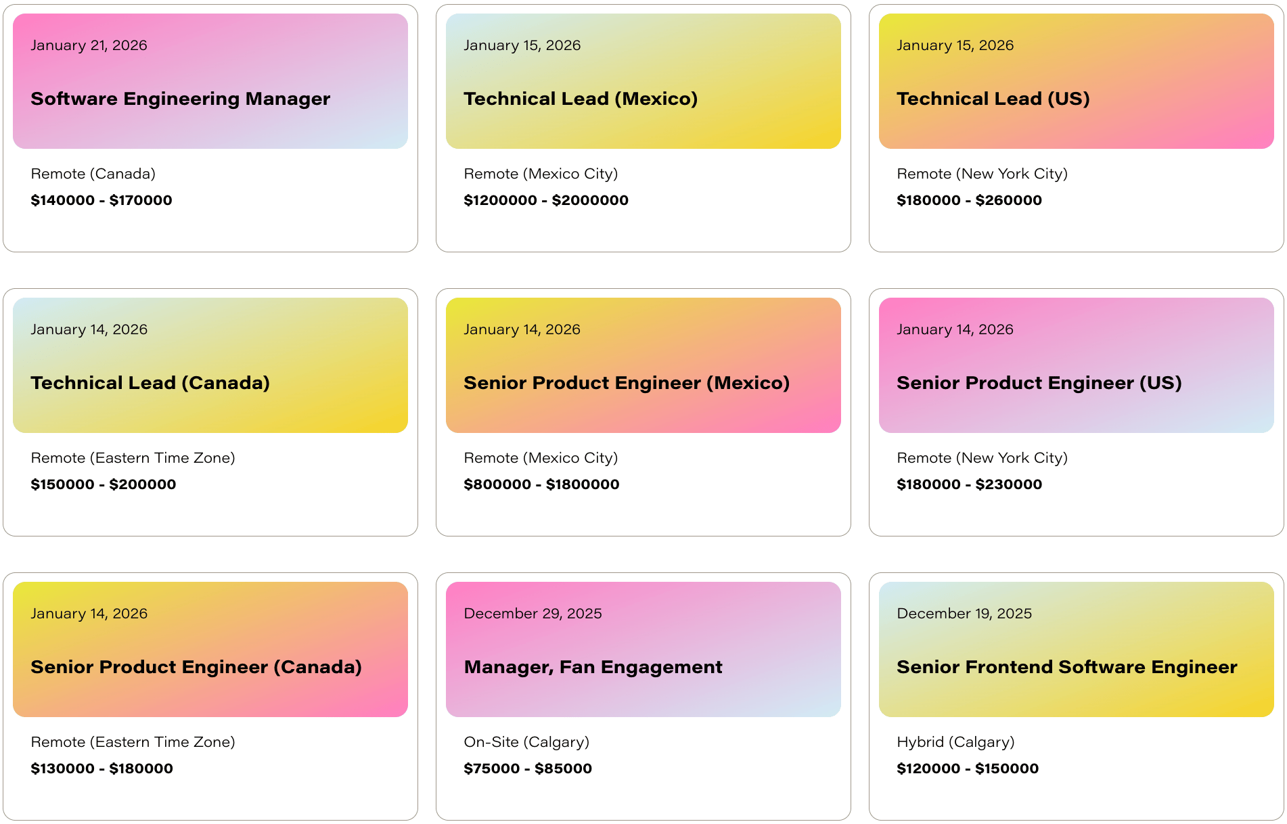Click the $800000 - $1800000 salary text
Viewport: 1287px width, 824px height.
tap(541, 484)
